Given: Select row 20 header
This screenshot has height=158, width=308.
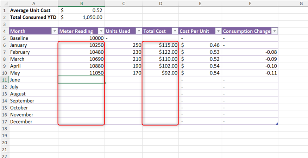Looking at the screenshot, I should [x=5, y=143].
